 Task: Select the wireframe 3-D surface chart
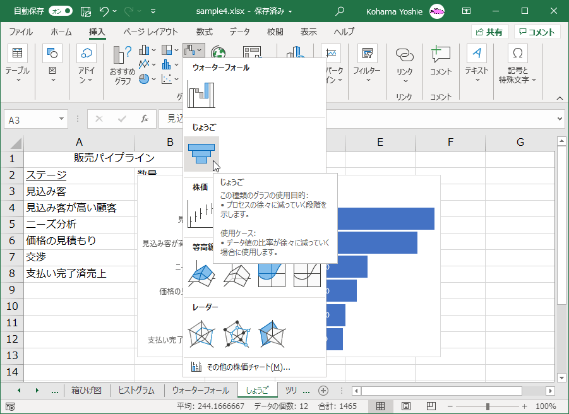pos(237,275)
